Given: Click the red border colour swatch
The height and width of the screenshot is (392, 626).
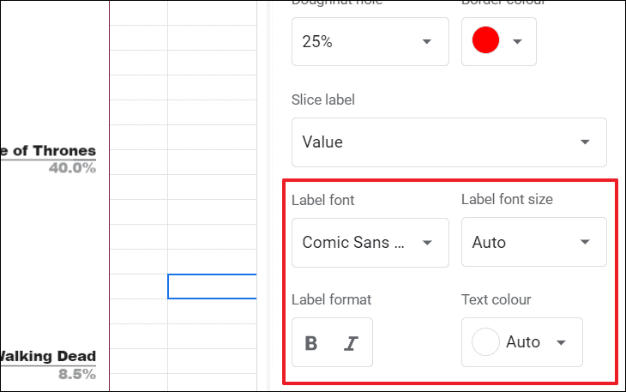Looking at the screenshot, I should (x=486, y=41).
